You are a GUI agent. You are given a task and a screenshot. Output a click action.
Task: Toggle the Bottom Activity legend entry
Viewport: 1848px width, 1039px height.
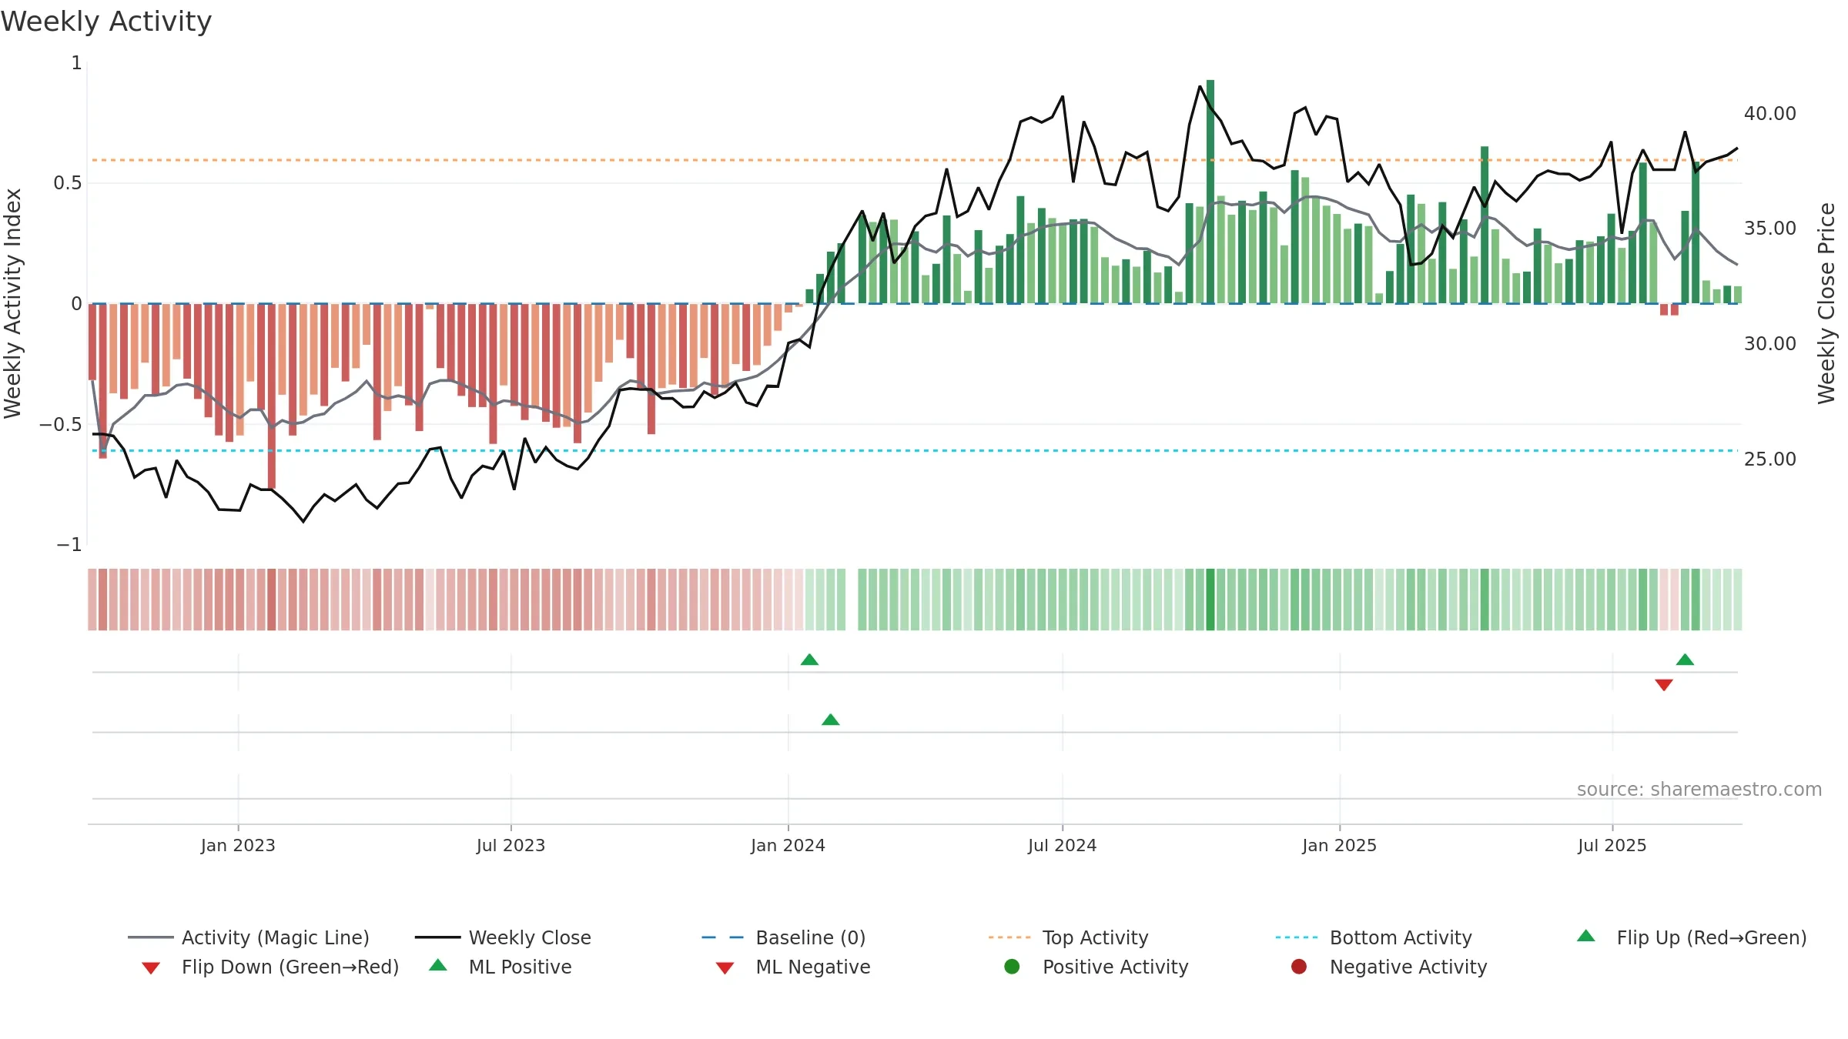pyautogui.click(x=1374, y=937)
